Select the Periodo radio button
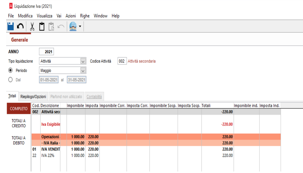The image size is (303, 173). (10, 70)
